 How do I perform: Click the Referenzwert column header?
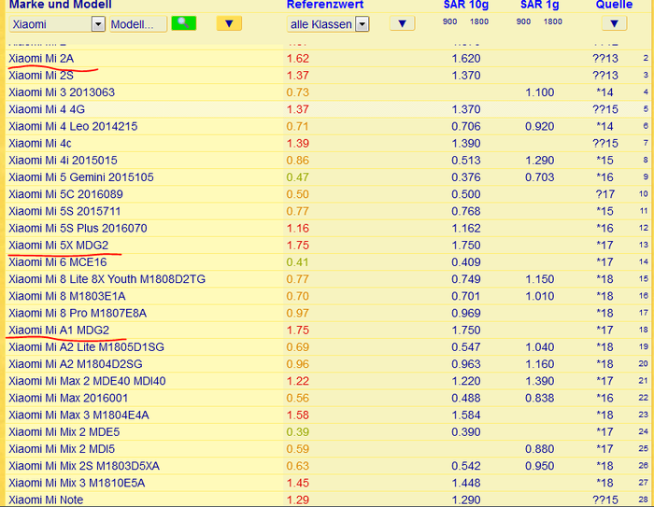pyautogui.click(x=325, y=5)
